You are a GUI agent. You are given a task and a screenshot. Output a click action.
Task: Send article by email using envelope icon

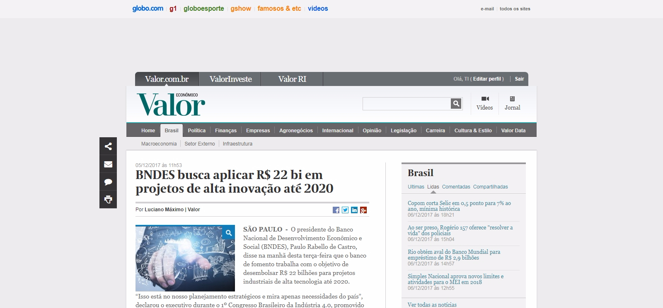coord(108,164)
